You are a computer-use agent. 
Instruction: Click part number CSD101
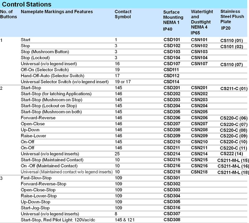pyautogui.click(x=172, y=40)
